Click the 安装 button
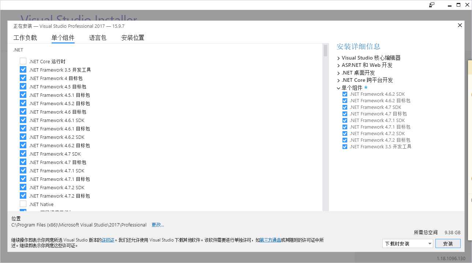Image resolution: width=472 pixels, height=263 pixels. pos(448,244)
